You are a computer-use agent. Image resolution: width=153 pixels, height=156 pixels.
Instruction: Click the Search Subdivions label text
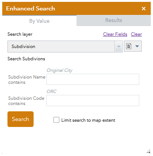(26, 59)
